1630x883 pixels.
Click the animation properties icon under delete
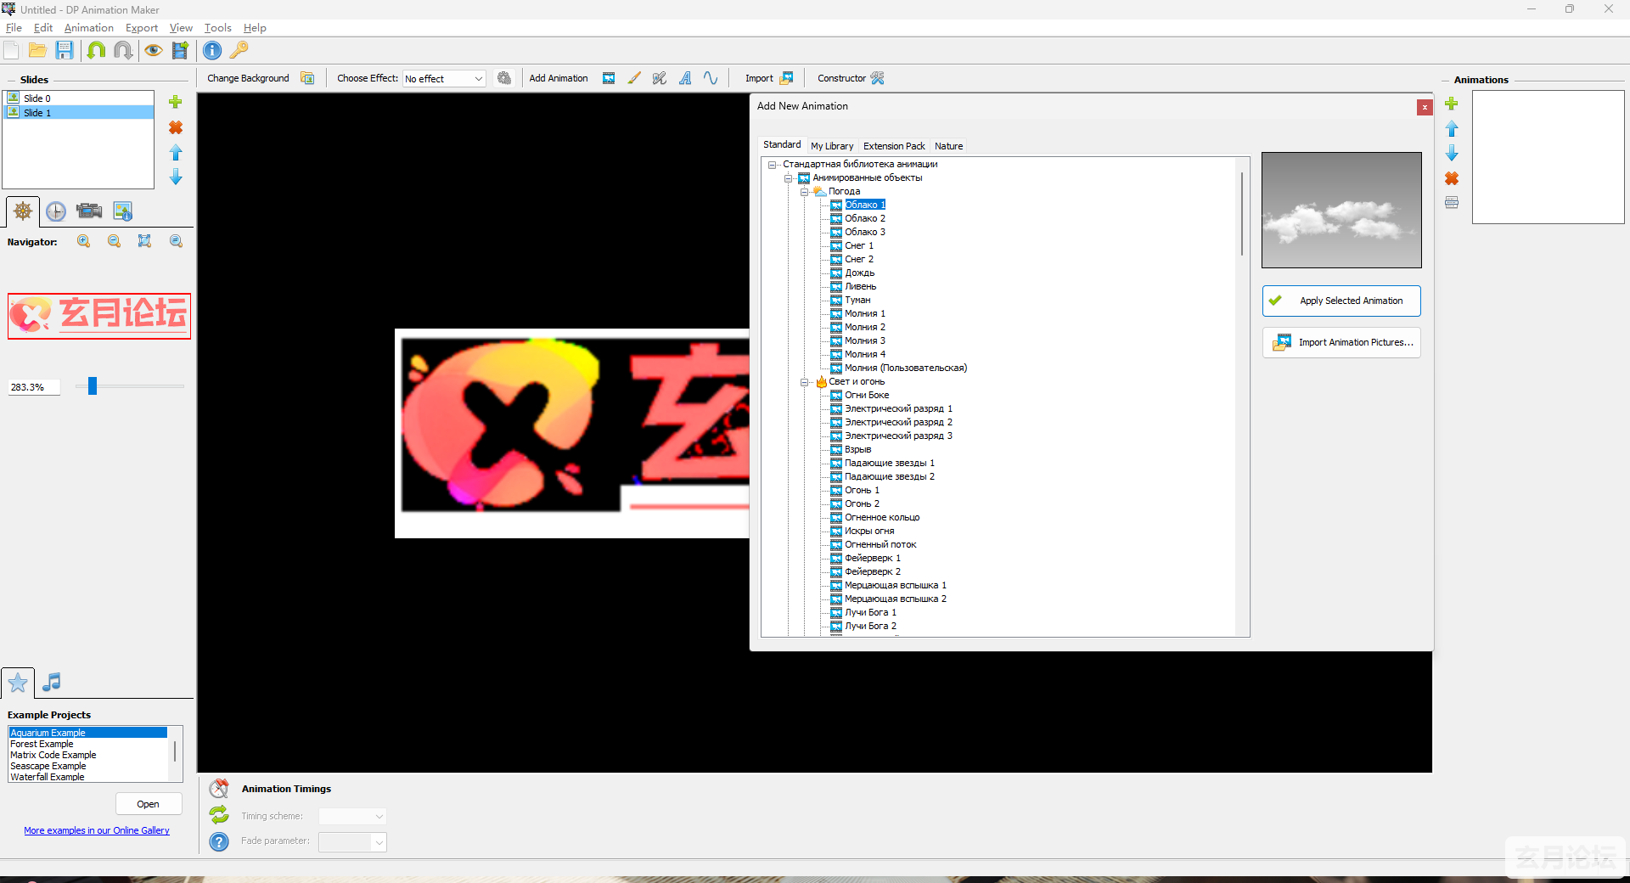(1452, 203)
